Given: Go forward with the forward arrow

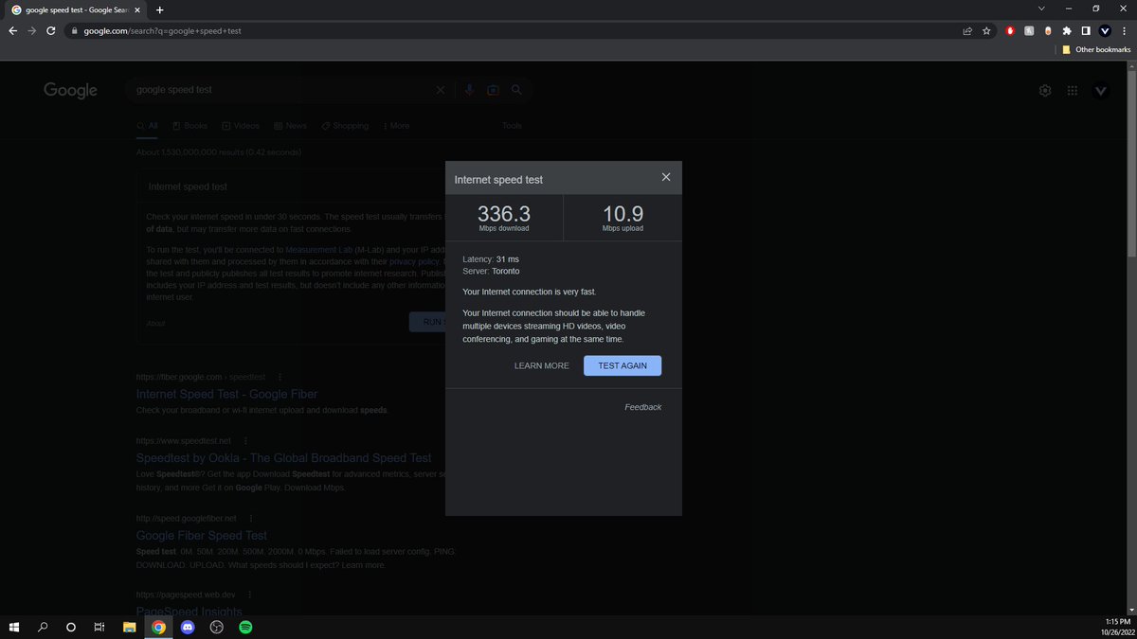Looking at the screenshot, I should click(x=31, y=30).
